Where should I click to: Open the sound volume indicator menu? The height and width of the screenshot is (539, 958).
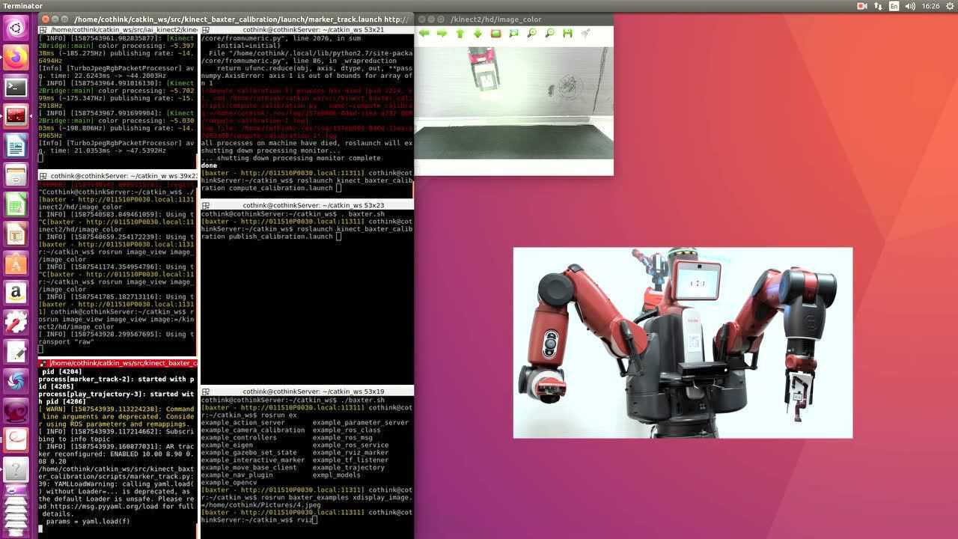910,6
